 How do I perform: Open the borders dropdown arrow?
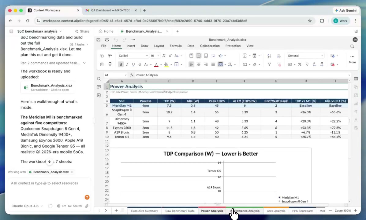click(x=181, y=64)
